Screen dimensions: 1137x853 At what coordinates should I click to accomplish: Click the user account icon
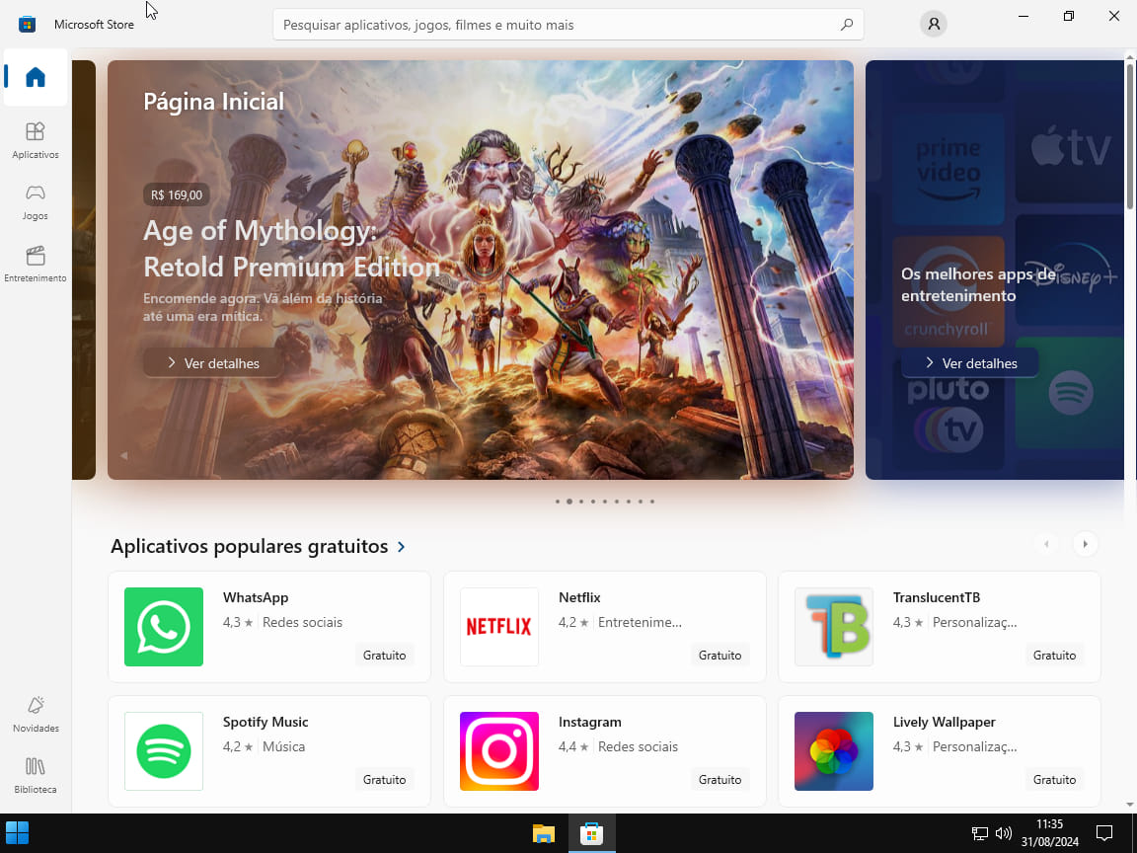click(934, 24)
